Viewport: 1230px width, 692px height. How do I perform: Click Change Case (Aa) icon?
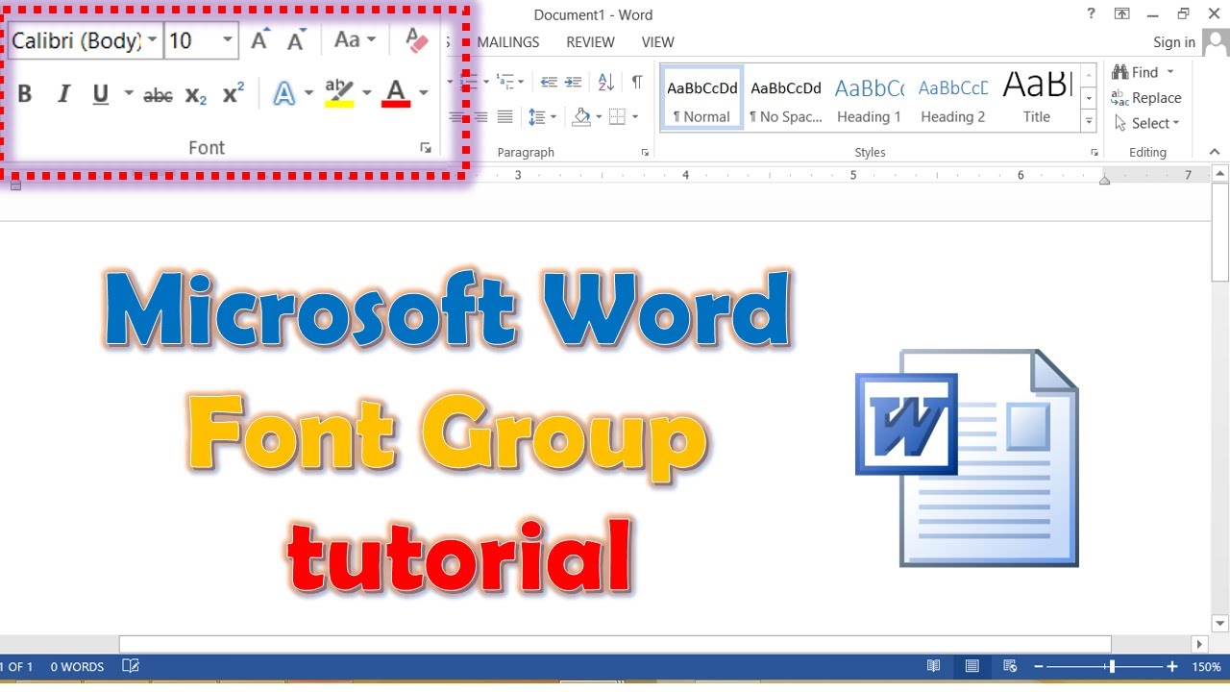point(346,40)
